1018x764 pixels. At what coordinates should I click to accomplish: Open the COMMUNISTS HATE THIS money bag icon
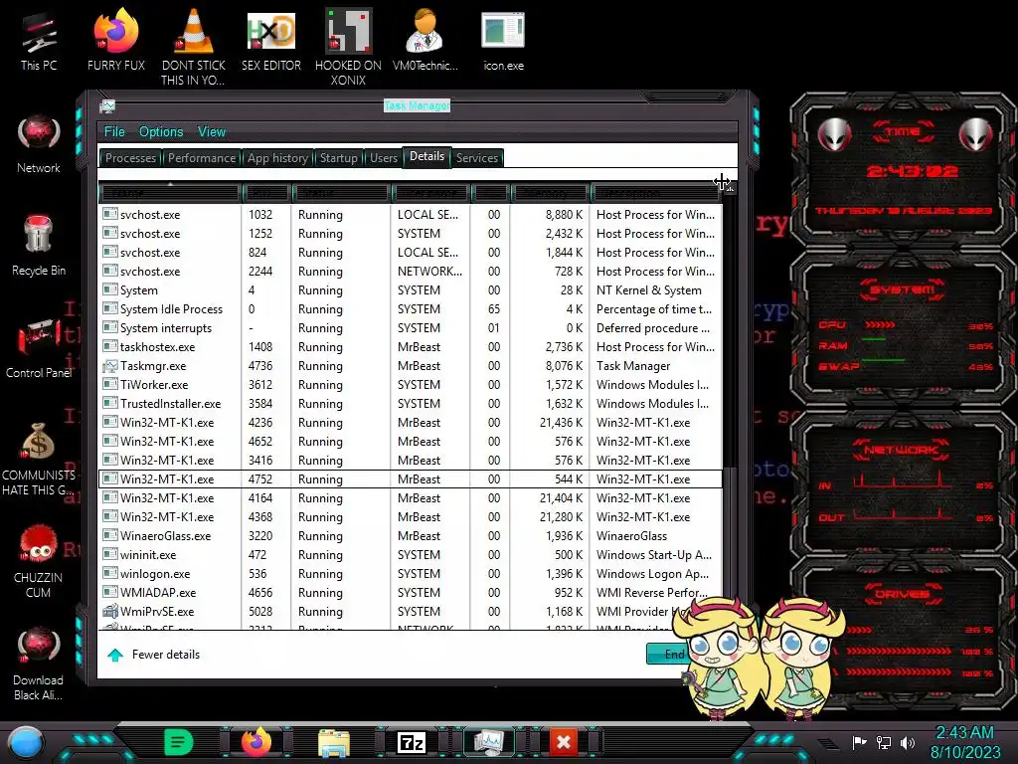click(x=39, y=459)
